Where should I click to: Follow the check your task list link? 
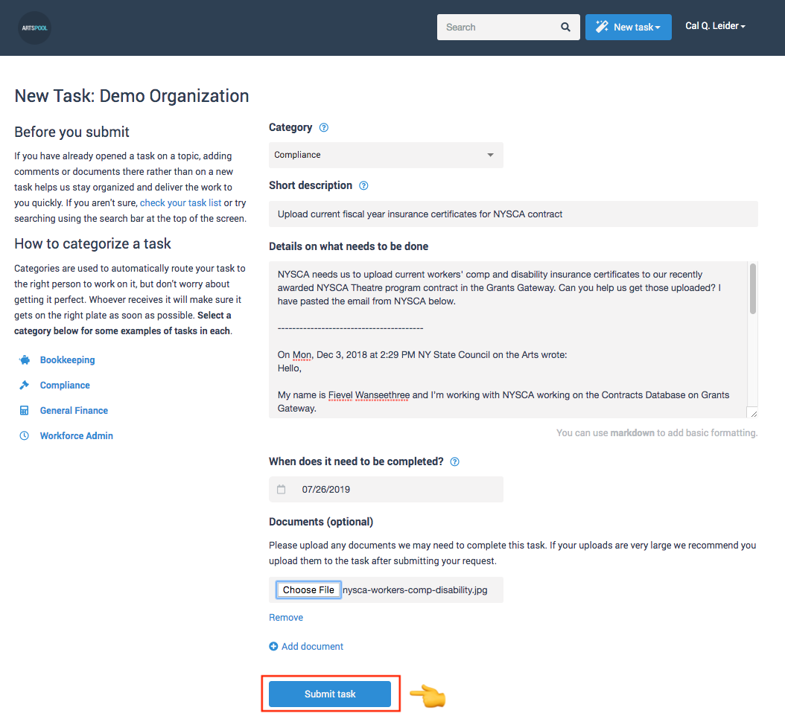(181, 202)
